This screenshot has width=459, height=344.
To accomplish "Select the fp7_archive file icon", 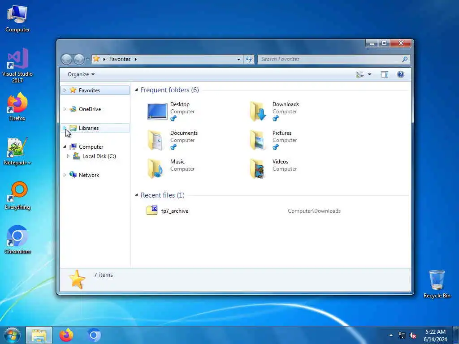I will [x=152, y=211].
